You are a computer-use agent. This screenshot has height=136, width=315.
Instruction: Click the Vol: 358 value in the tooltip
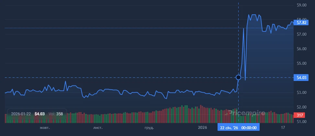click(x=56, y=114)
